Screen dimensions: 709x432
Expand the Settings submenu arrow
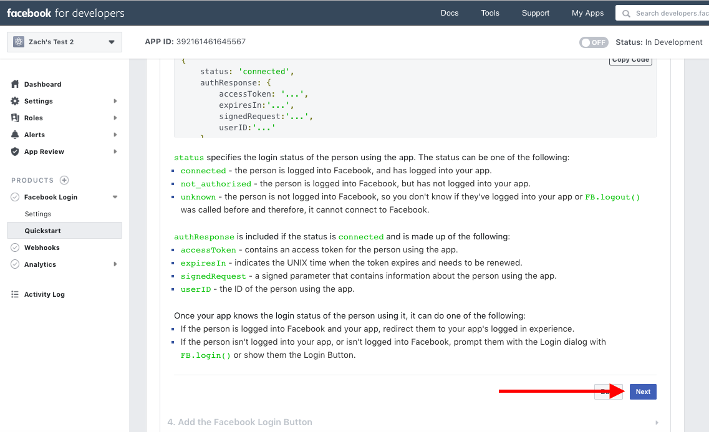[115, 101]
